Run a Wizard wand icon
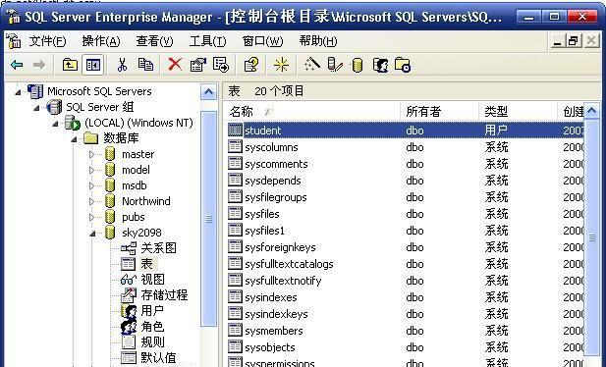The width and height of the screenshot is (606, 367). (x=312, y=64)
